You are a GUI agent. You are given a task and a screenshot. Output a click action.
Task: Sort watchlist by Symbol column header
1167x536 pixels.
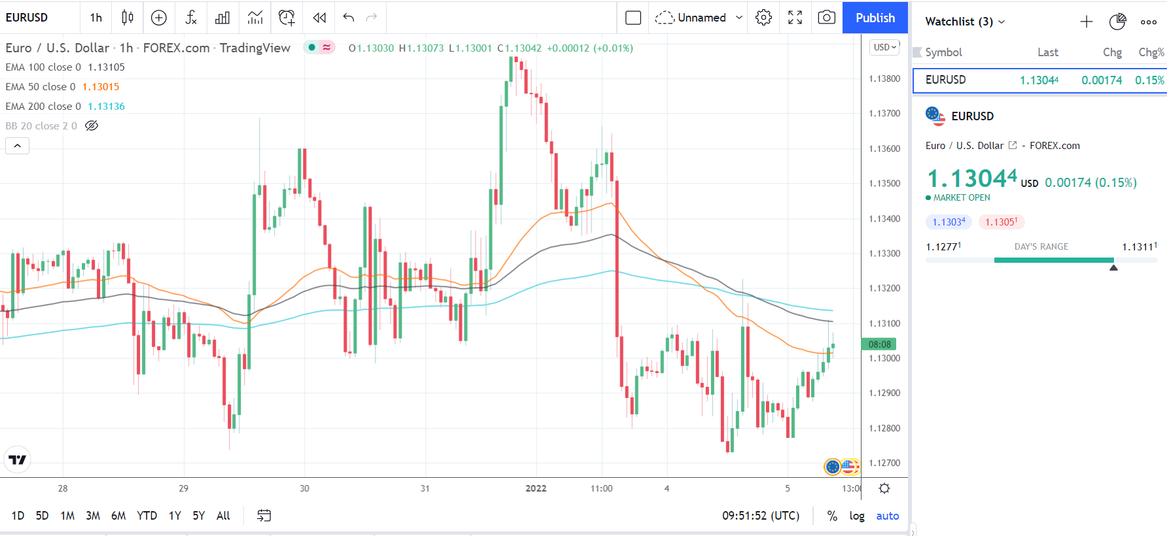click(943, 52)
